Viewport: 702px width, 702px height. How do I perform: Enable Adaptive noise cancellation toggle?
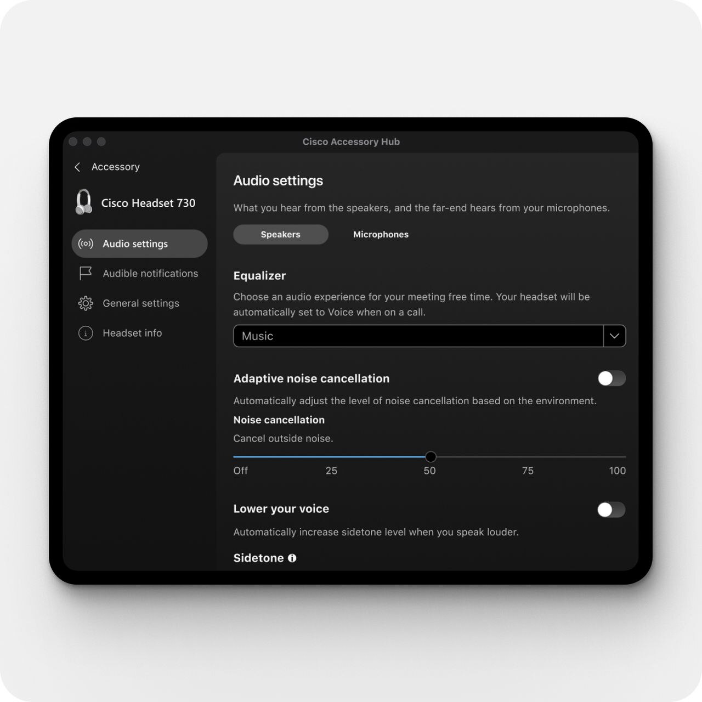(x=612, y=378)
